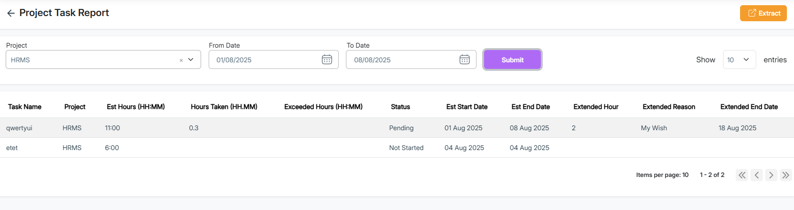The width and height of the screenshot is (794, 210).
Task: Clear the HRMS project selection with the x icon
Action: 181,60
